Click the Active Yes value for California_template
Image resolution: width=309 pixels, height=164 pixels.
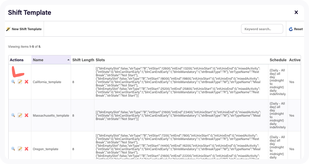[291, 82]
